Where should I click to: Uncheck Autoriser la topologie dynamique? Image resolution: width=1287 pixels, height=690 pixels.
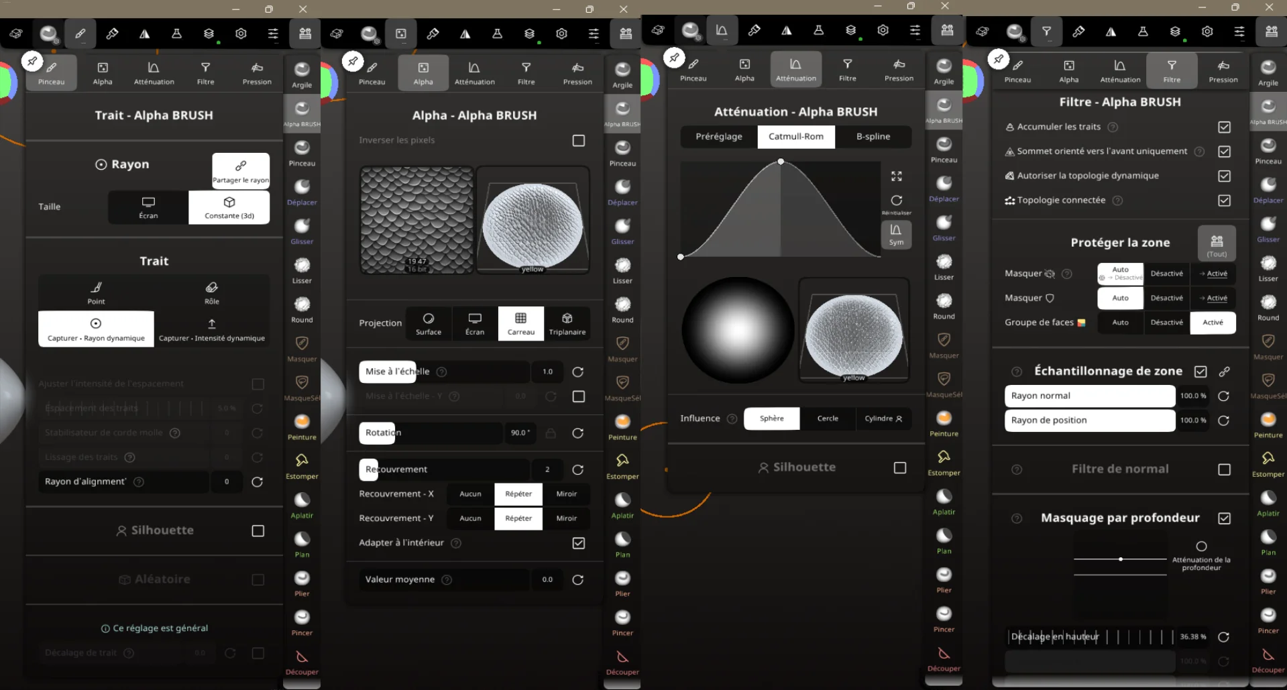1224,176
